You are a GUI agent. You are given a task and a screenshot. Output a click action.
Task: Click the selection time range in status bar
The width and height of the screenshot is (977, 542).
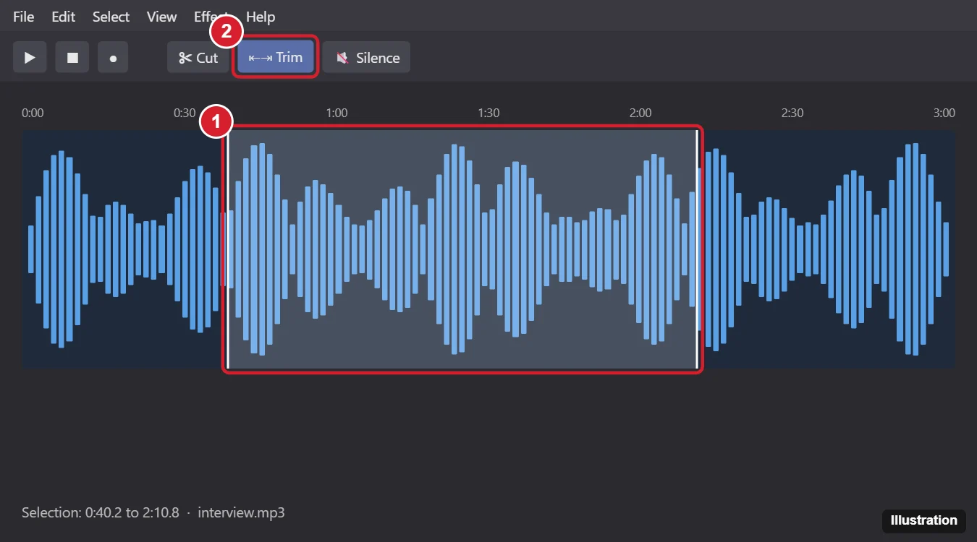click(x=101, y=513)
